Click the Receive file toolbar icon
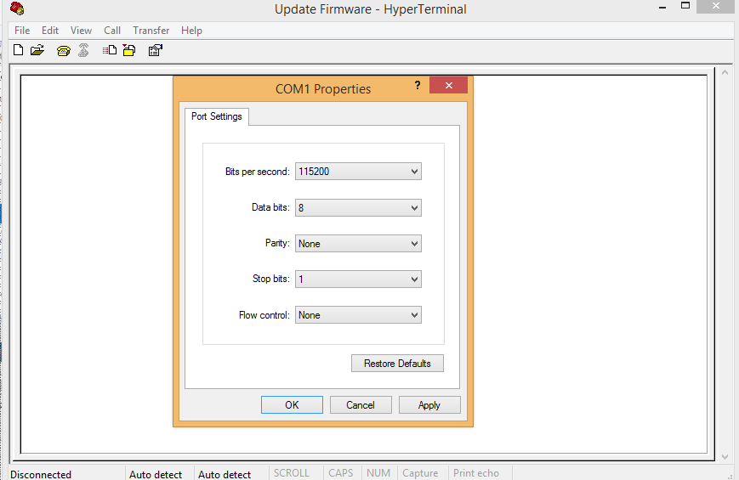The image size is (739, 480). [128, 50]
